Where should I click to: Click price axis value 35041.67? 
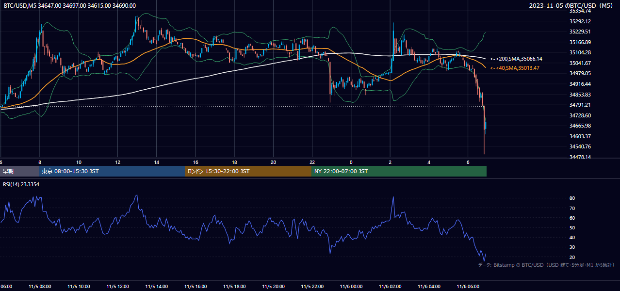click(580, 63)
